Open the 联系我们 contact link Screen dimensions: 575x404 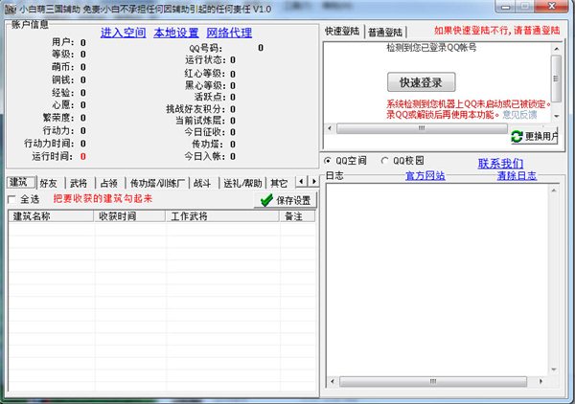pyautogui.click(x=500, y=164)
